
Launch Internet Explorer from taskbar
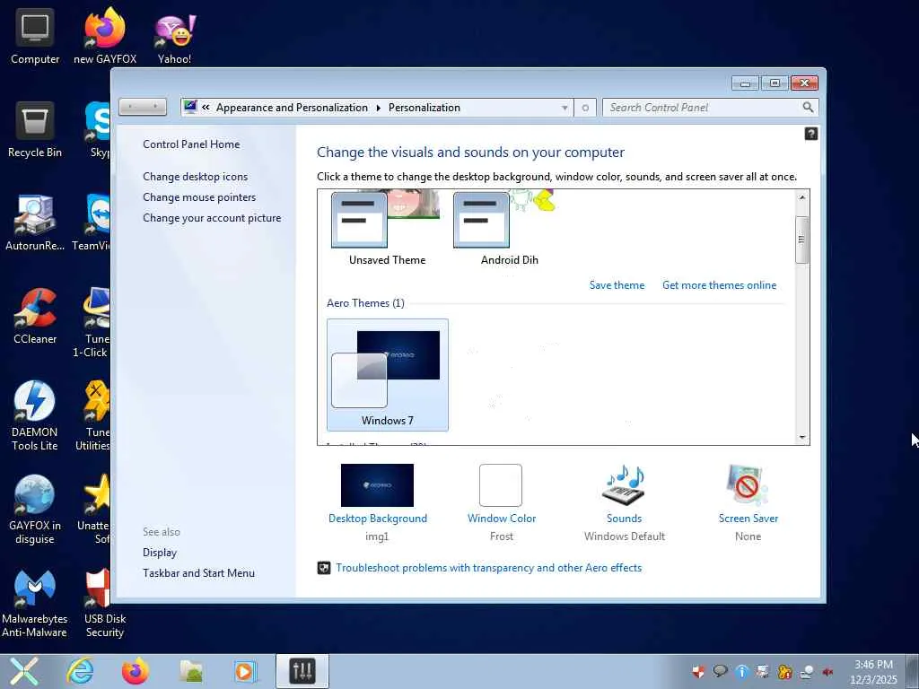(x=80, y=671)
